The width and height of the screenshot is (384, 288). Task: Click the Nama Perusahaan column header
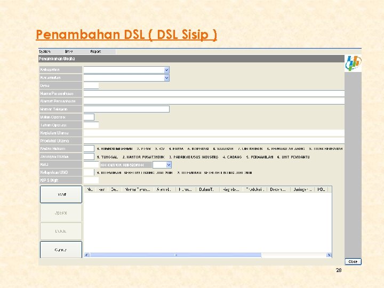click(138, 189)
